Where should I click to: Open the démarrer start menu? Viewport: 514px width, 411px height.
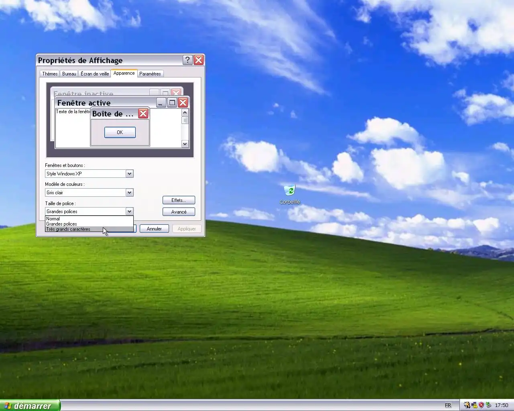(x=30, y=405)
